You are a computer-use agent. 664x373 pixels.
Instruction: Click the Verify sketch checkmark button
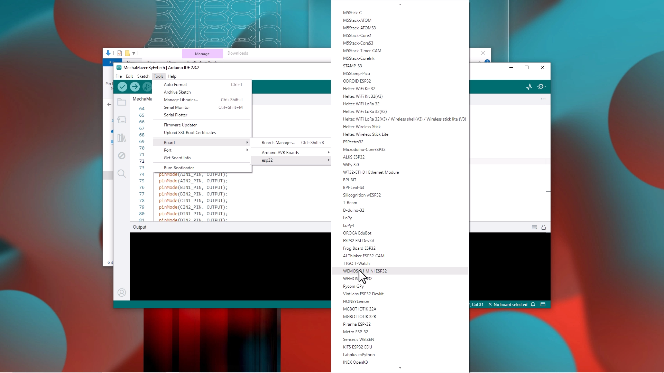tap(122, 87)
